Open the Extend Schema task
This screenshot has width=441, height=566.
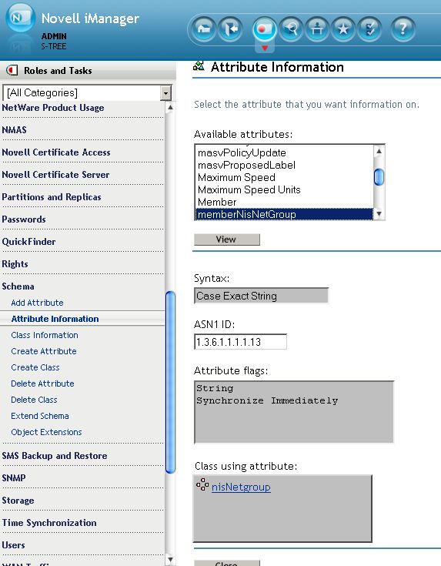(x=40, y=416)
